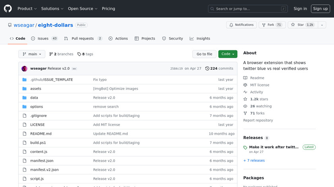The height and width of the screenshot is (187, 334).
Task: Click the Notifications bell button
Action: (241, 25)
